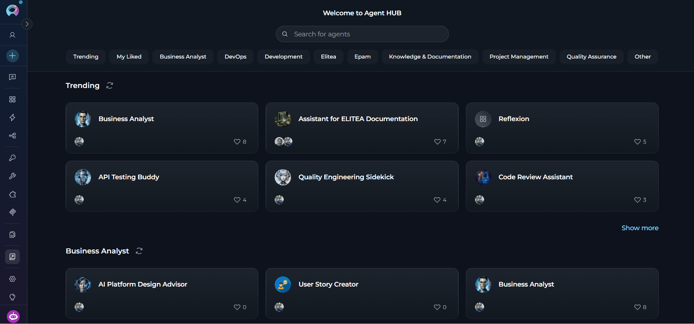Open the settings gear icon in sidebar
The image size is (694, 324).
coord(12,279)
